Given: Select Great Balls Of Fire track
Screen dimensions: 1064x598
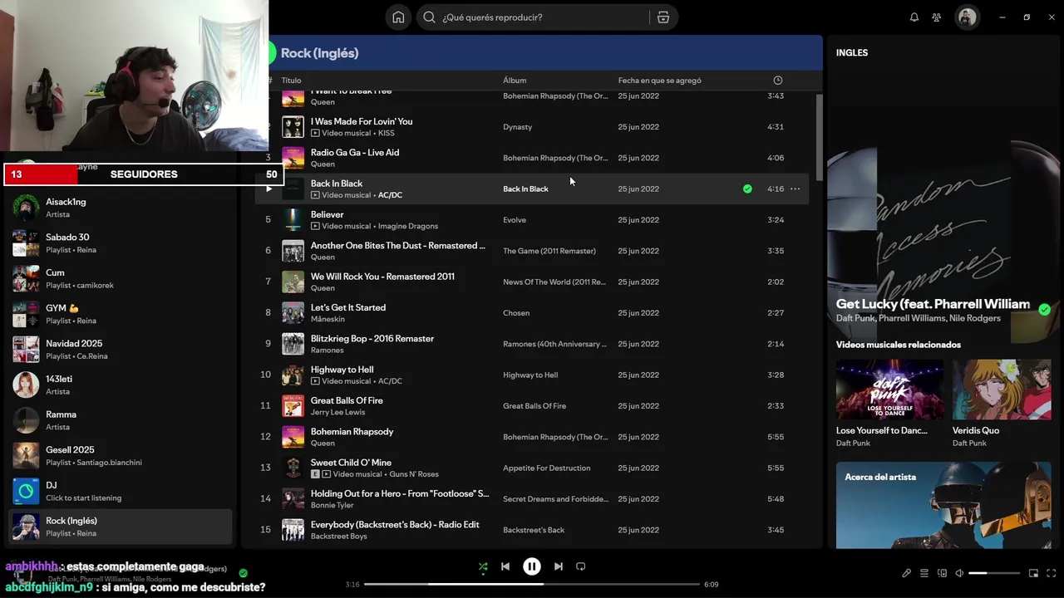Looking at the screenshot, I should (347, 400).
